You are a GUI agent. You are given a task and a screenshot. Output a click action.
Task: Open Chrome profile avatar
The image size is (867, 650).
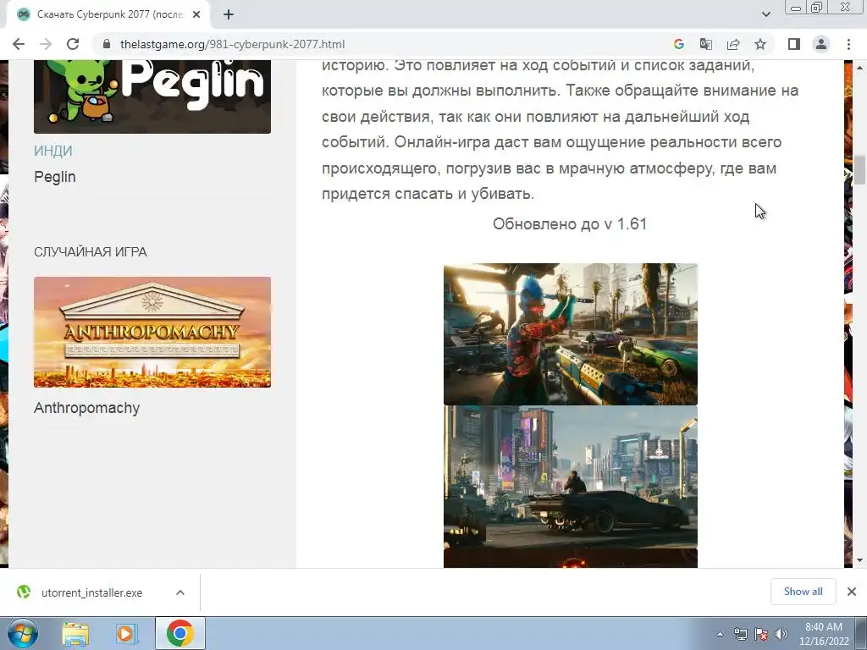point(821,44)
